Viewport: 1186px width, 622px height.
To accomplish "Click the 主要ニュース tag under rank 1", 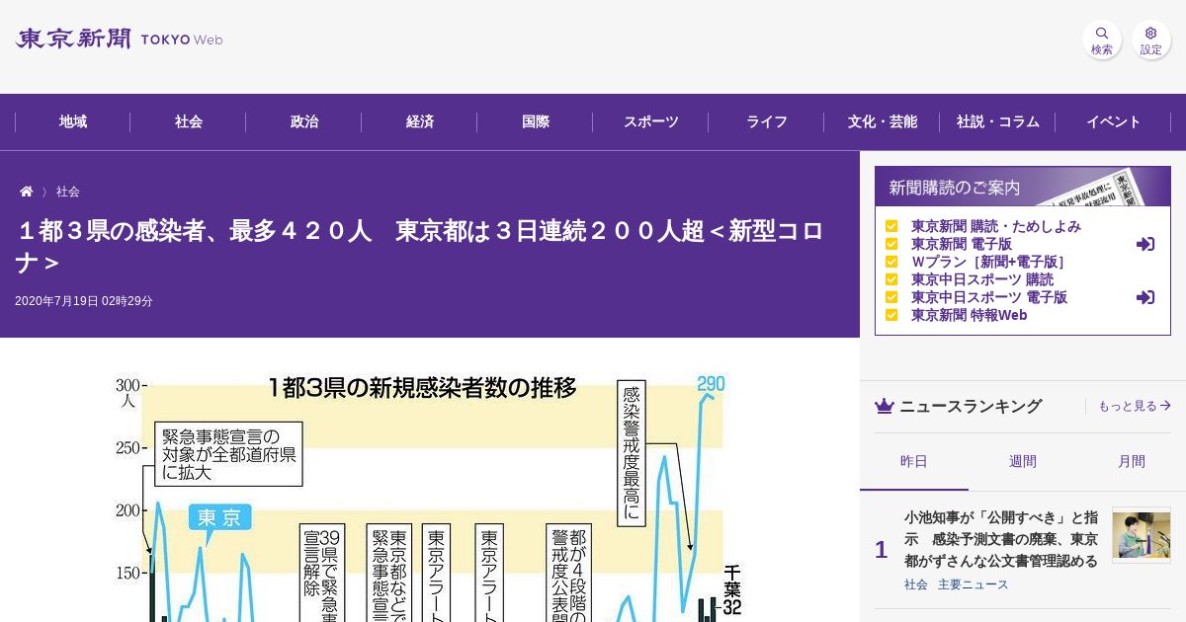I will point(973,584).
